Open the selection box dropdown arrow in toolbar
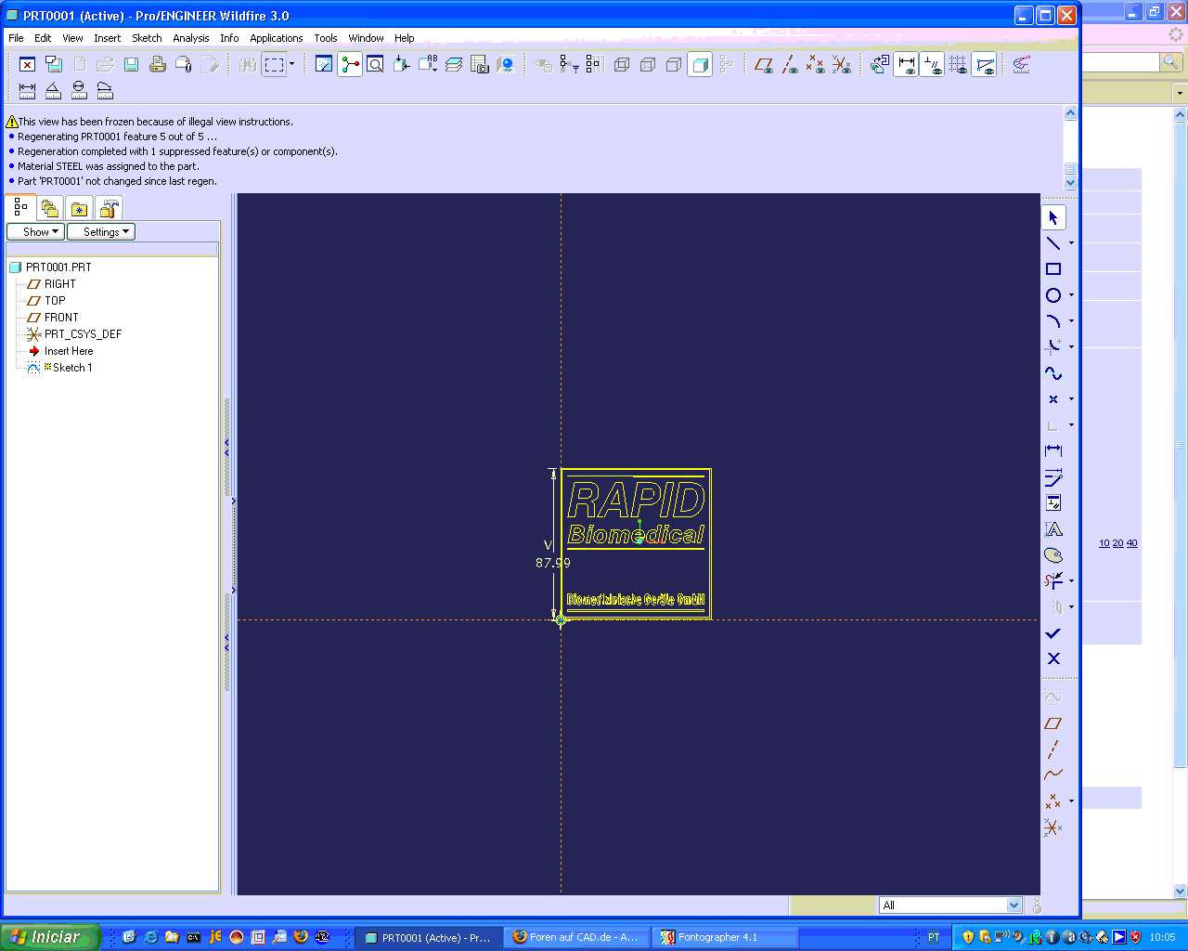1188x951 pixels. (291, 64)
